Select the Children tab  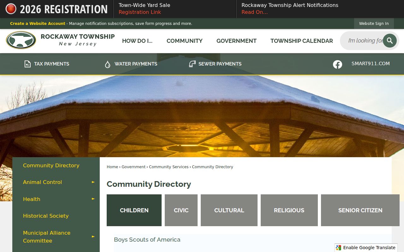[x=134, y=210]
